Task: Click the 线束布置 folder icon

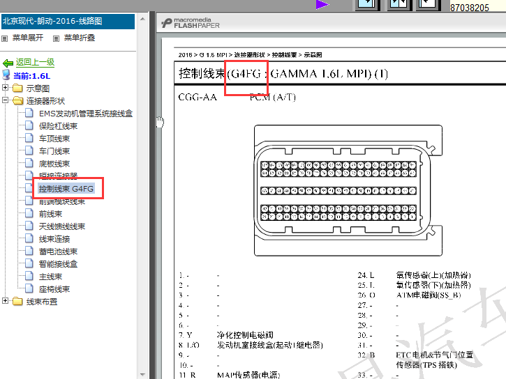Action: click(x=17, y=302)
